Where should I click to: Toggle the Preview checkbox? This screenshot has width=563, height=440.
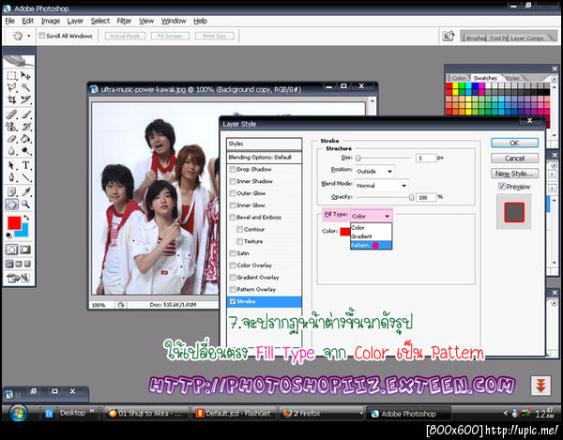click(x=502, y=187)
